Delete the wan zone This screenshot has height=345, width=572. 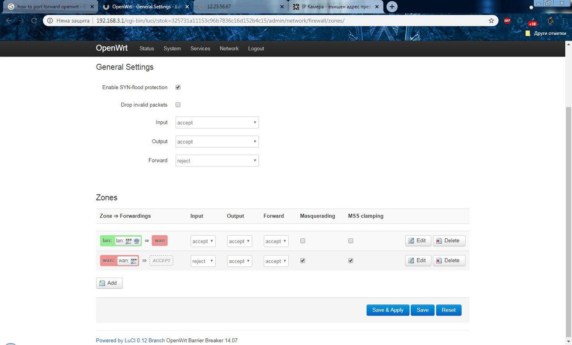tap(449, 261)
